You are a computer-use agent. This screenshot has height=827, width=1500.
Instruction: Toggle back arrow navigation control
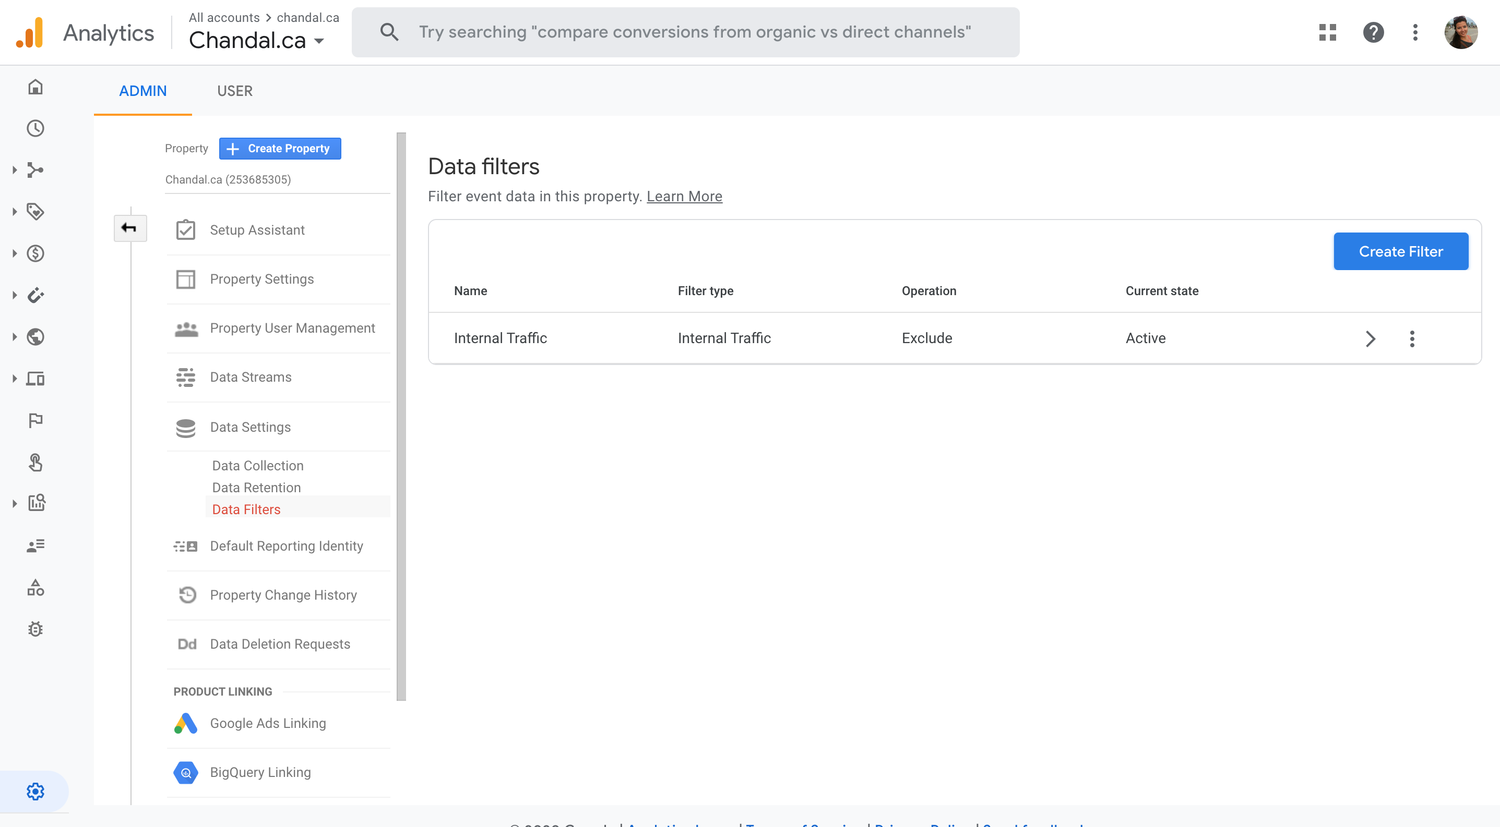click(130, 228)
